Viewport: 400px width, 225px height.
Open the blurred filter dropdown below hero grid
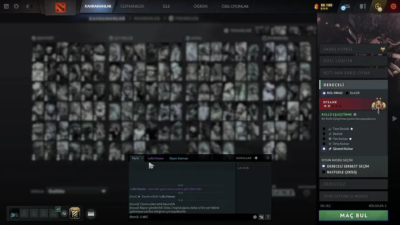pyautogui.click(x=76, y=191)
